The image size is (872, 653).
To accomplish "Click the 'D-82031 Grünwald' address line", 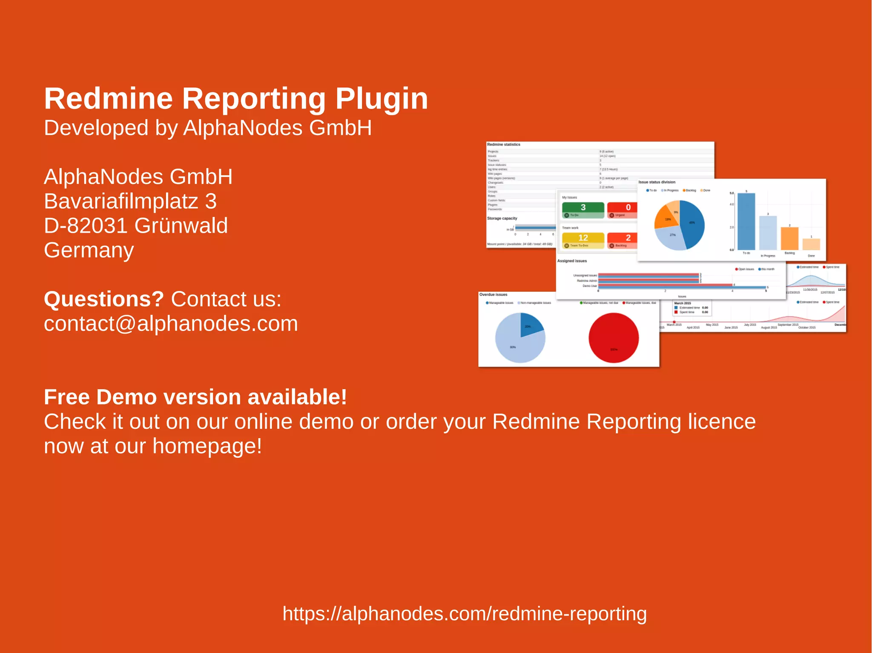I will pos(136,225).
